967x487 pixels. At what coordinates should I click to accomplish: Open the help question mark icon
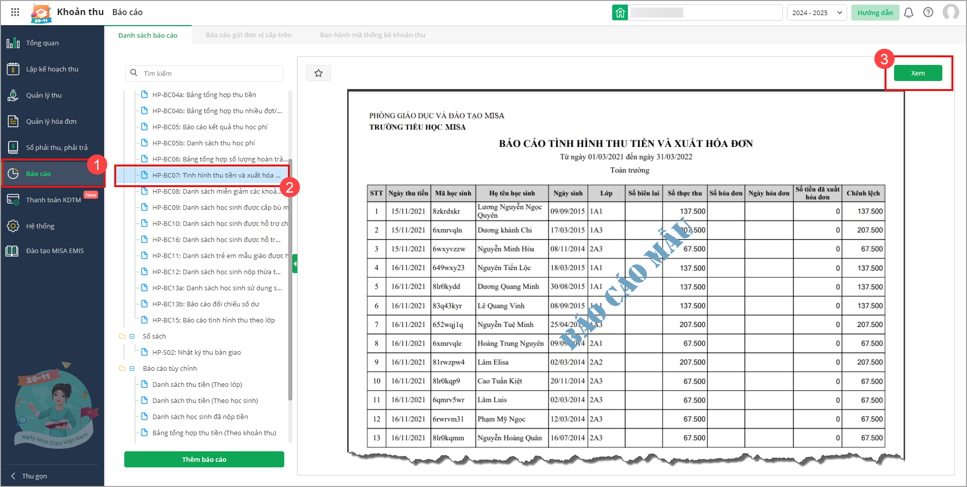(928, 13)
